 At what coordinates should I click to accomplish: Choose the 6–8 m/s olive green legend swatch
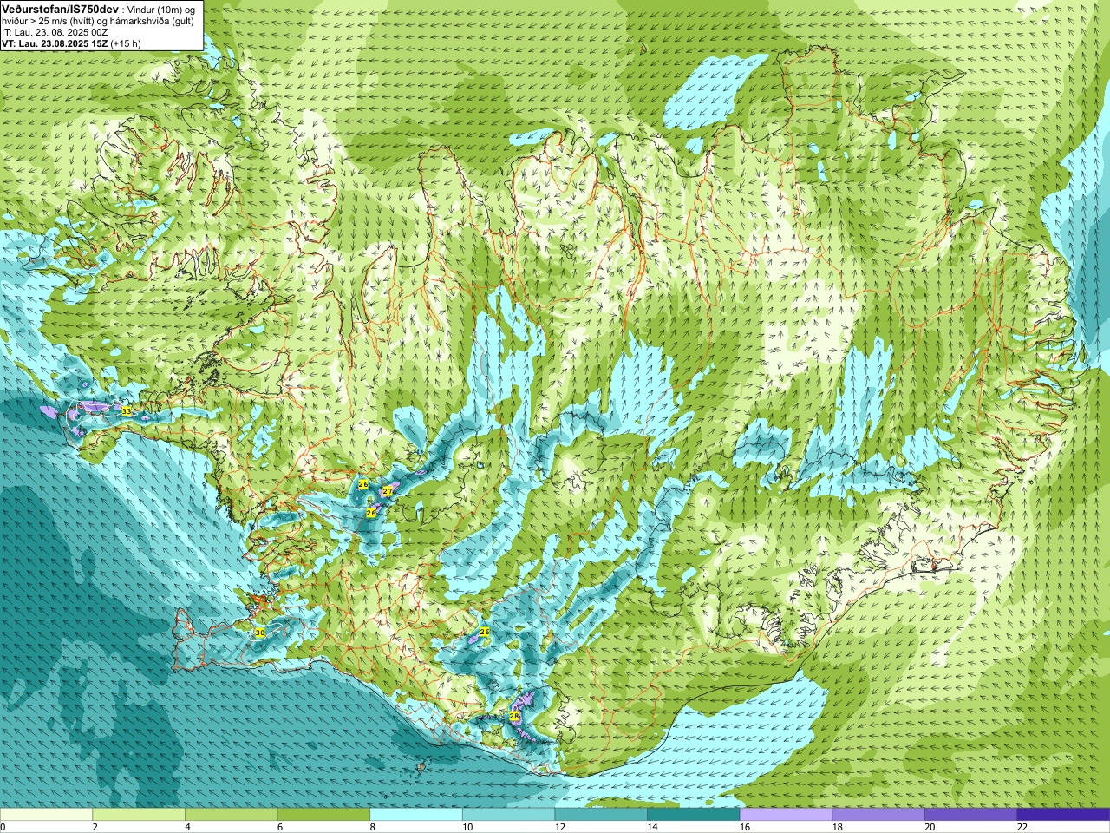[323, 815]
